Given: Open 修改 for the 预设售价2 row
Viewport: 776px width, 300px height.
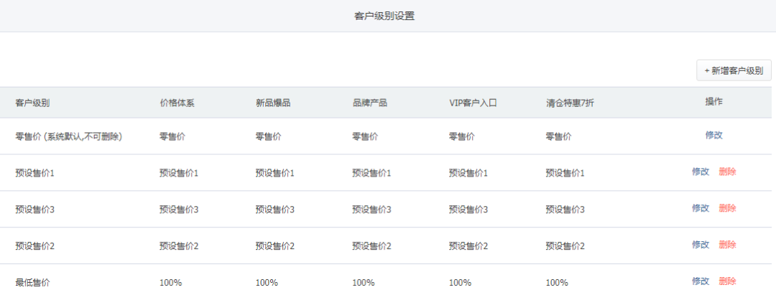Looking at the screenshot, I should [700, 245].
